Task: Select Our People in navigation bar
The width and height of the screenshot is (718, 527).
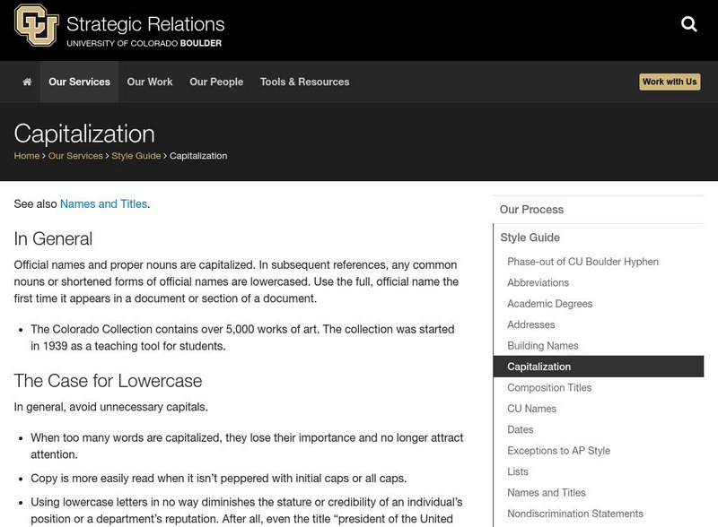Action: [216, 82]
